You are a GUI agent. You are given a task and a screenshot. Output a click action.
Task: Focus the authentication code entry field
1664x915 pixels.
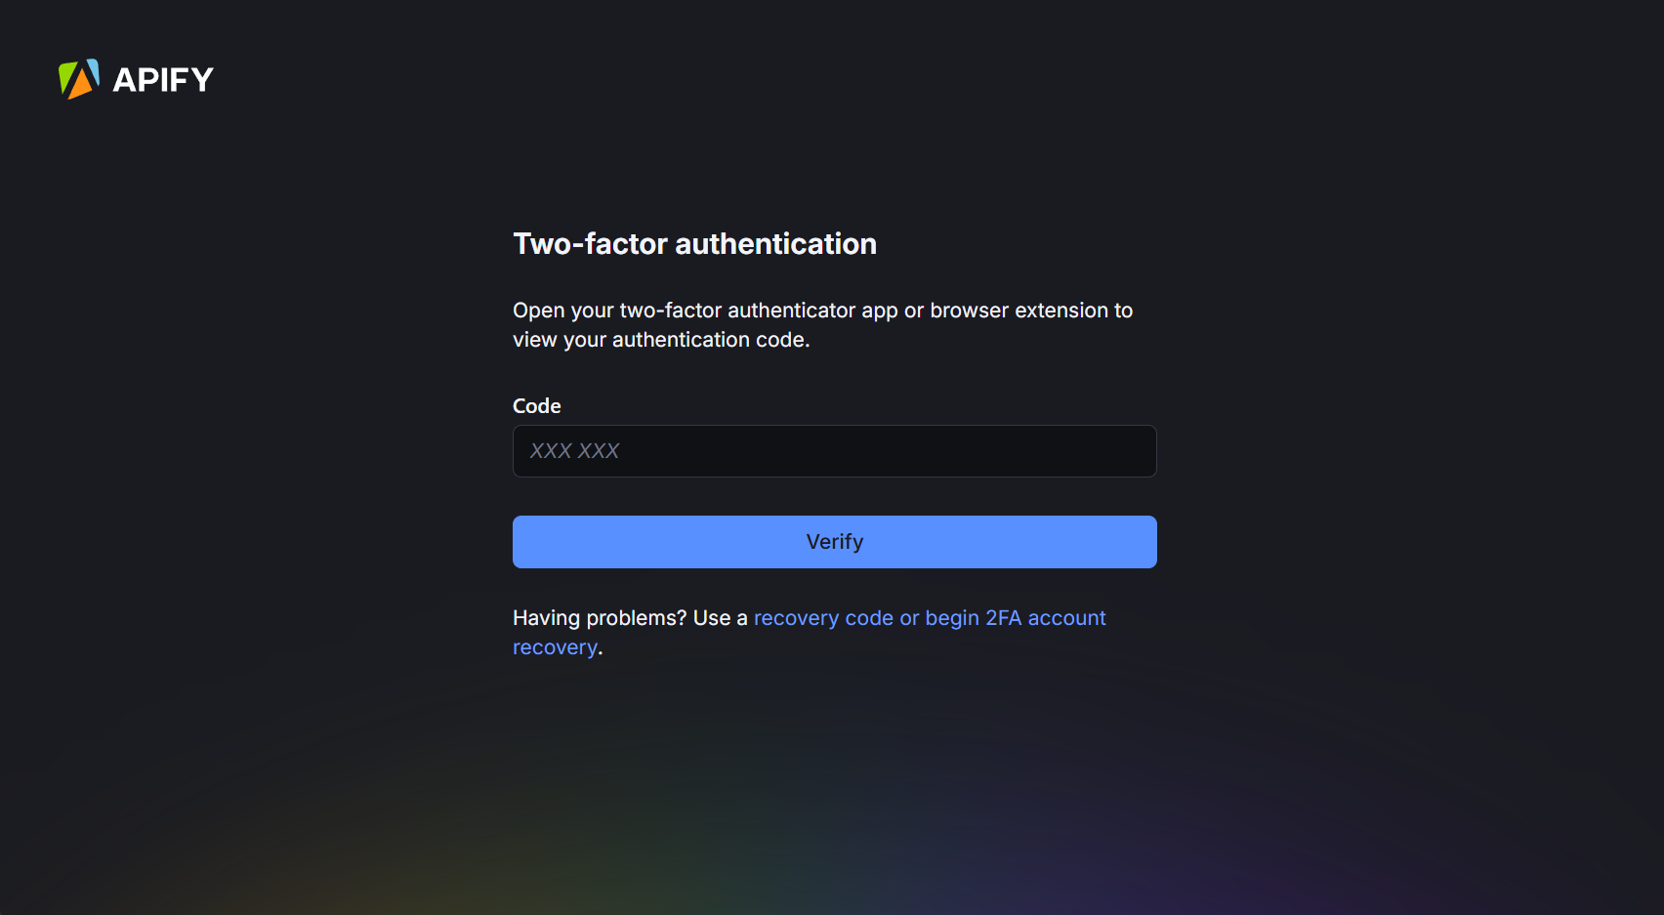tap(834, 451)
